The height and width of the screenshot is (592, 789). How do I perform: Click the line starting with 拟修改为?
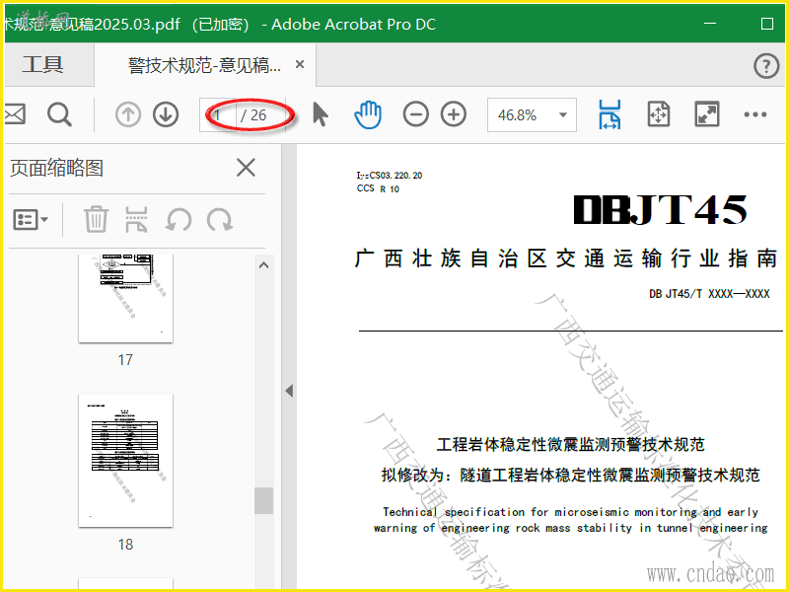[x=571, y=475]
